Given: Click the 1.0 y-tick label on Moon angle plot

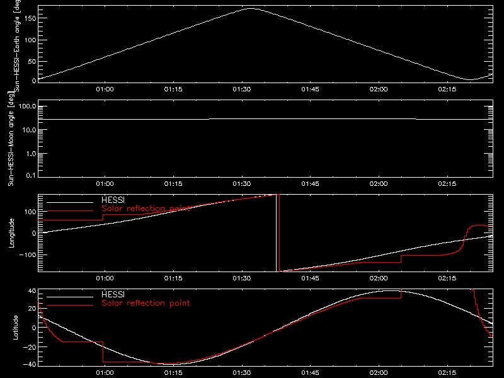Looking at the screenshot, I should pyautogui.click(x=31, y=154).
